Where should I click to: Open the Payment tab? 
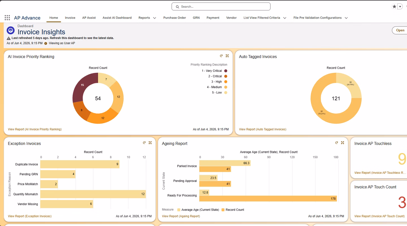point(213,18)
